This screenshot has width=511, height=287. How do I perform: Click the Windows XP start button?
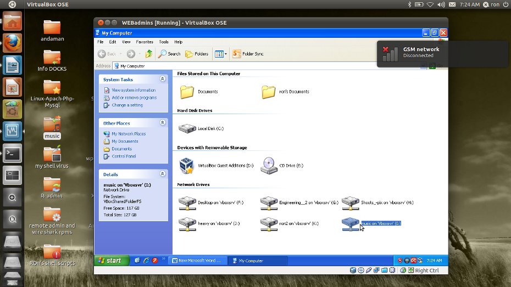click(x=110, y=261)
